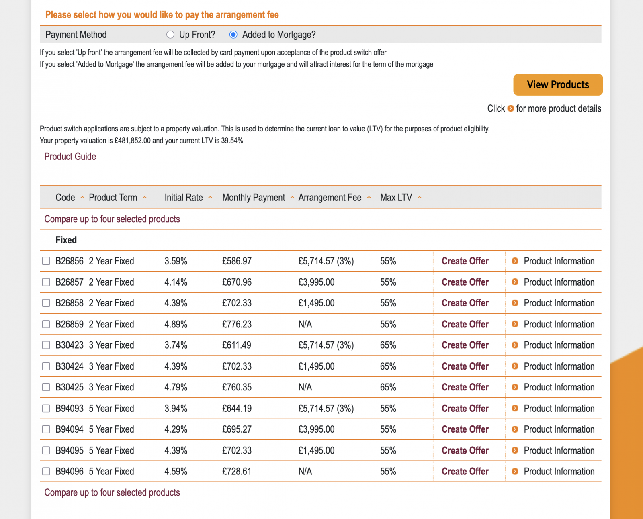Tick checkbox for product B30425
The height and width of the screenshot is (519, 643).
point(46,387)
